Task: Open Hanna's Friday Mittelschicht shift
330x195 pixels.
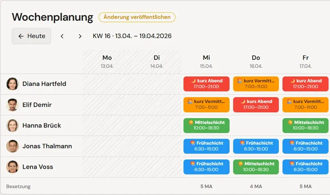Action: (305, 125)
